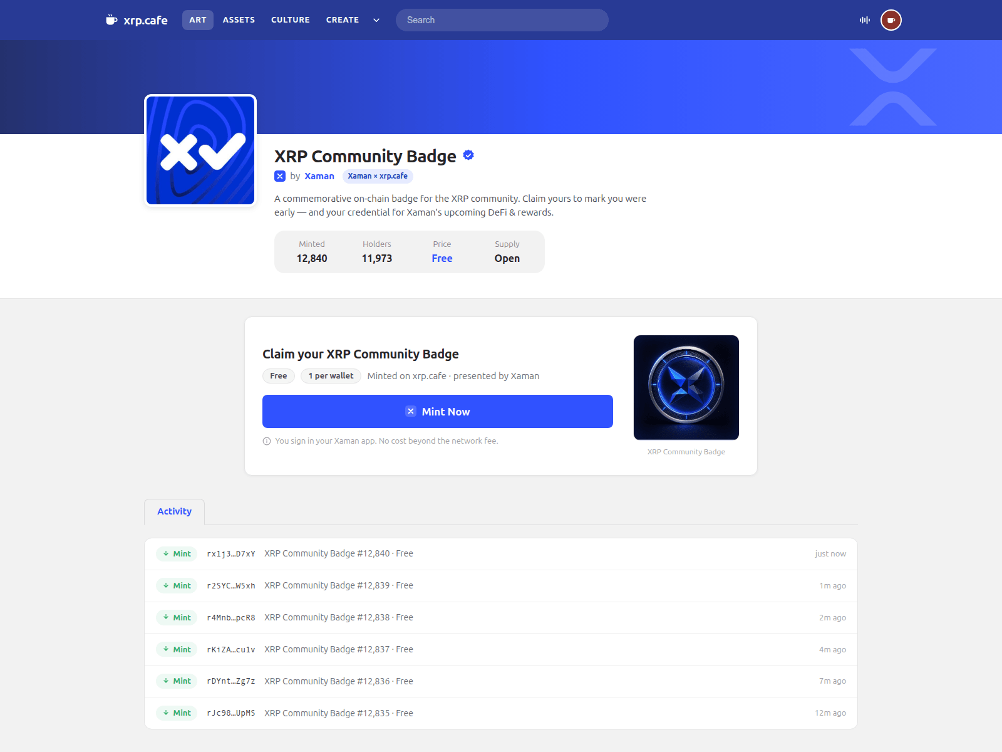The height and width of the screenshot is (752, 1002).
Task: Click the Price value Free
Action: [442, 258]
